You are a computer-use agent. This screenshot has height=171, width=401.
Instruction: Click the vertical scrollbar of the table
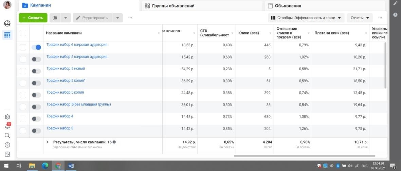[x=385, y=65]
